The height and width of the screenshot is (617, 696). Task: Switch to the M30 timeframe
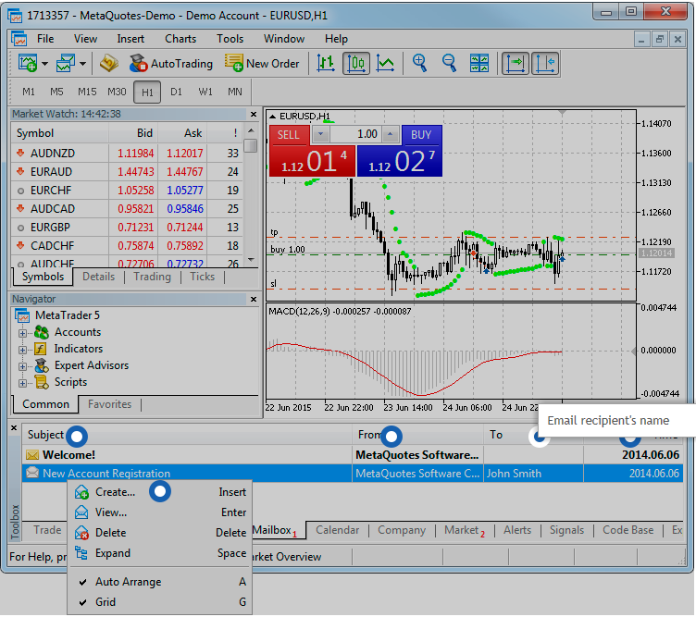(117, 92)
